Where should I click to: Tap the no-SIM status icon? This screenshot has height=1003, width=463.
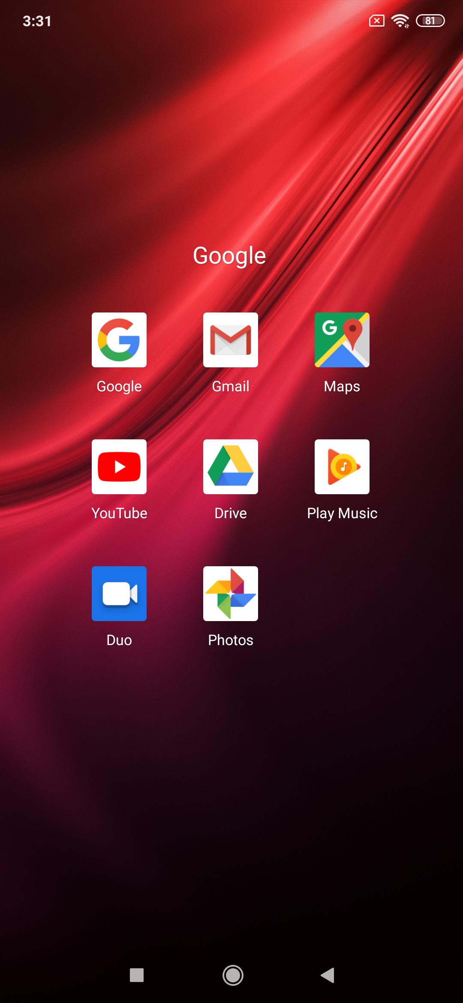tap(377, 21)
